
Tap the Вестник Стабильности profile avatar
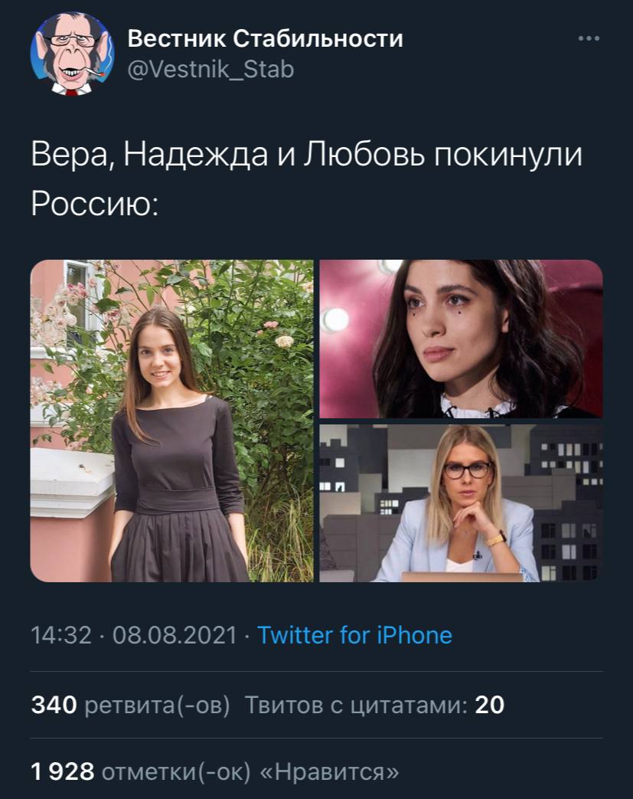coord(72,54)
